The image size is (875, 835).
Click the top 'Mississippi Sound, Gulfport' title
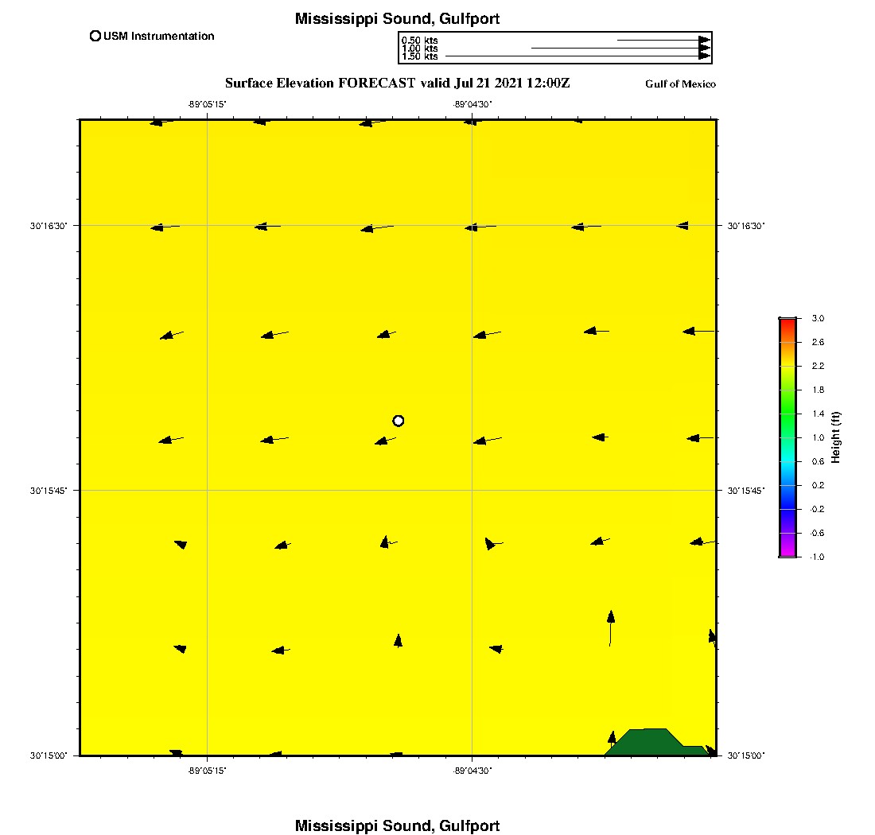pyautogui.click(x=397, y=18)
